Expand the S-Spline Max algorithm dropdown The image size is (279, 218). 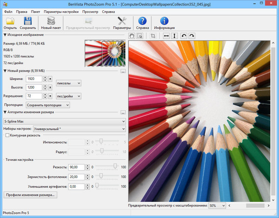pyautogui.click(x=64, y=121)
